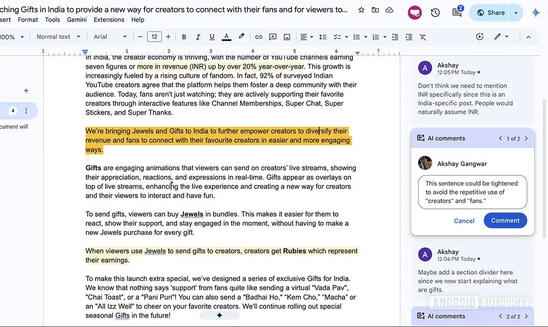Edit the font size field showing 12
The image size is (548, 327).
pos(155,37)
